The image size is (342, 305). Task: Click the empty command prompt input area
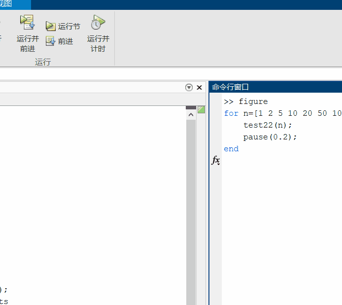coord(281,161)
